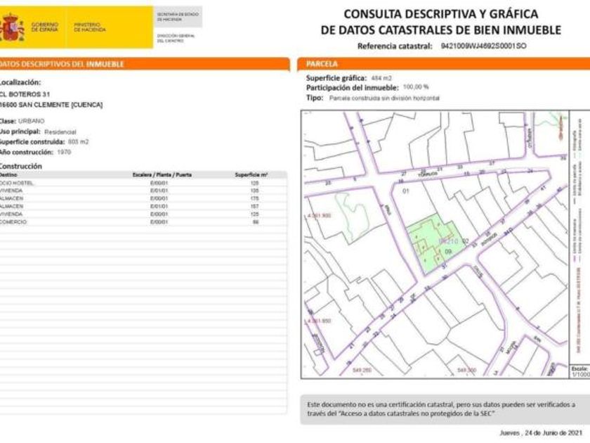This screenshot has width=590, height=443.
Task: Click the 'Superficie gráfica:' label
Action: tap(336, 78)
